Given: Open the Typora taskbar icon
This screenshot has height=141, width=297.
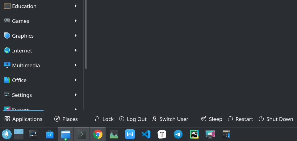Looking at the screenshot, I should click(162, 135).
